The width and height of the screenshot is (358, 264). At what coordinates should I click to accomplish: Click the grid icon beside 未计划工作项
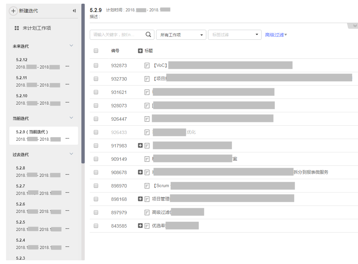16,28
